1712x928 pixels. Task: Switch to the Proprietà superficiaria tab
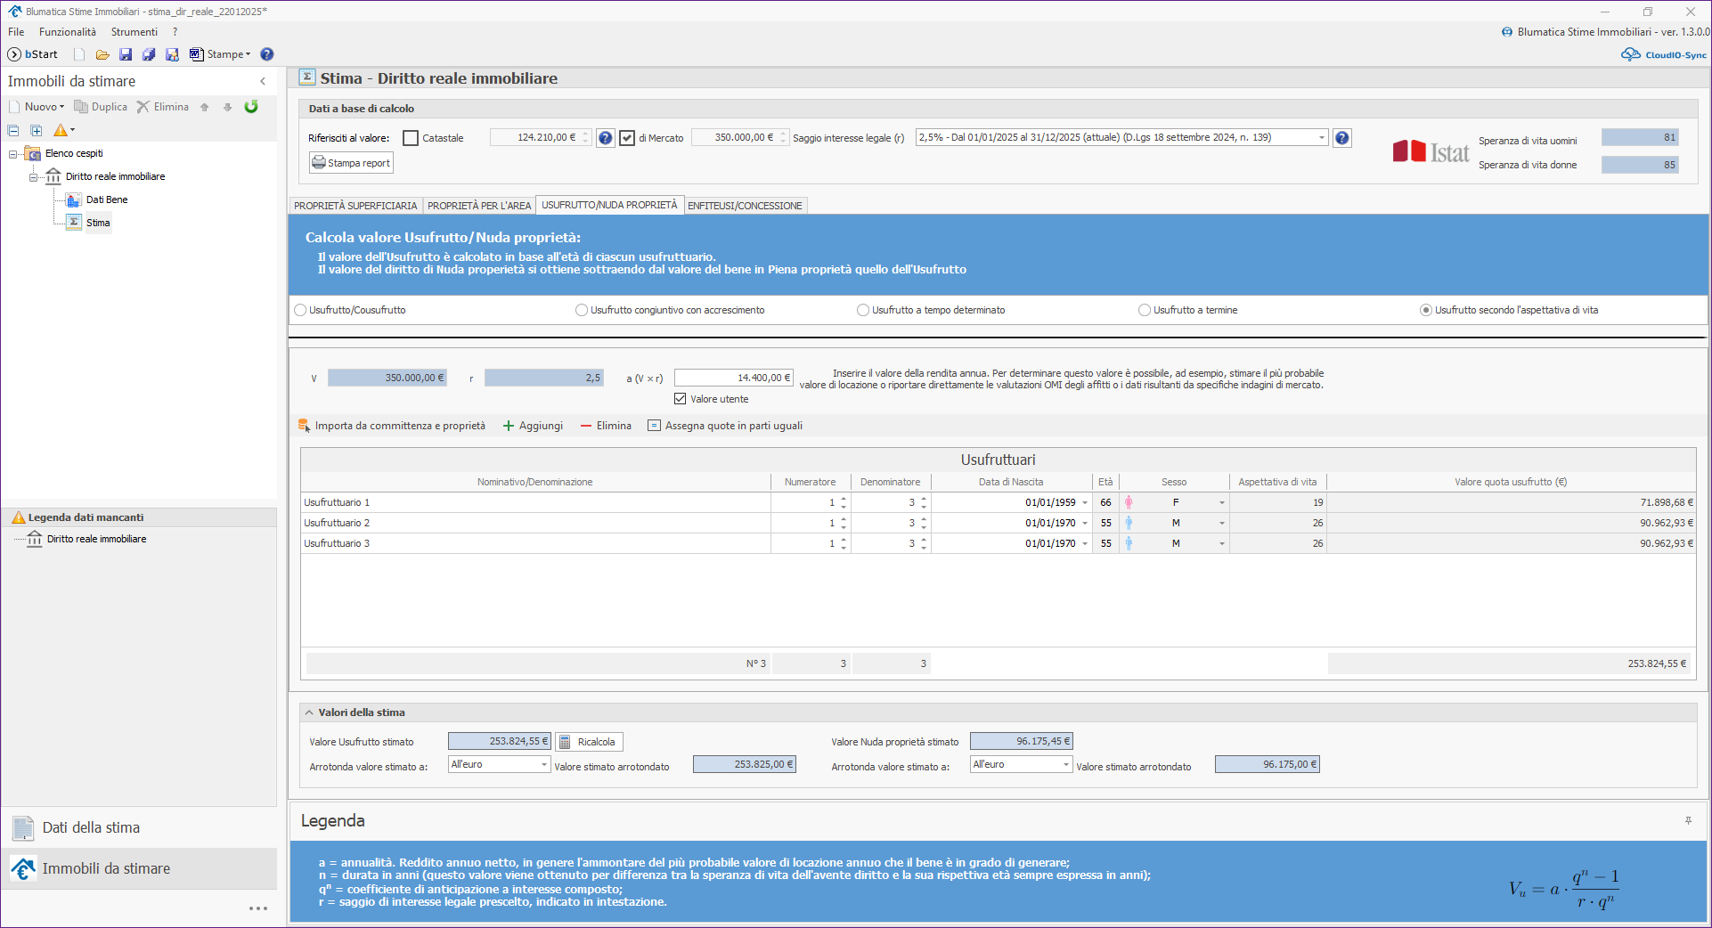355,206
